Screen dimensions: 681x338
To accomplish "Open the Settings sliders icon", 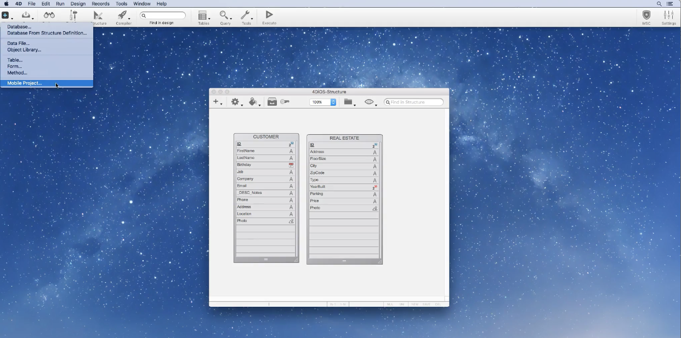I will (668, 15).
